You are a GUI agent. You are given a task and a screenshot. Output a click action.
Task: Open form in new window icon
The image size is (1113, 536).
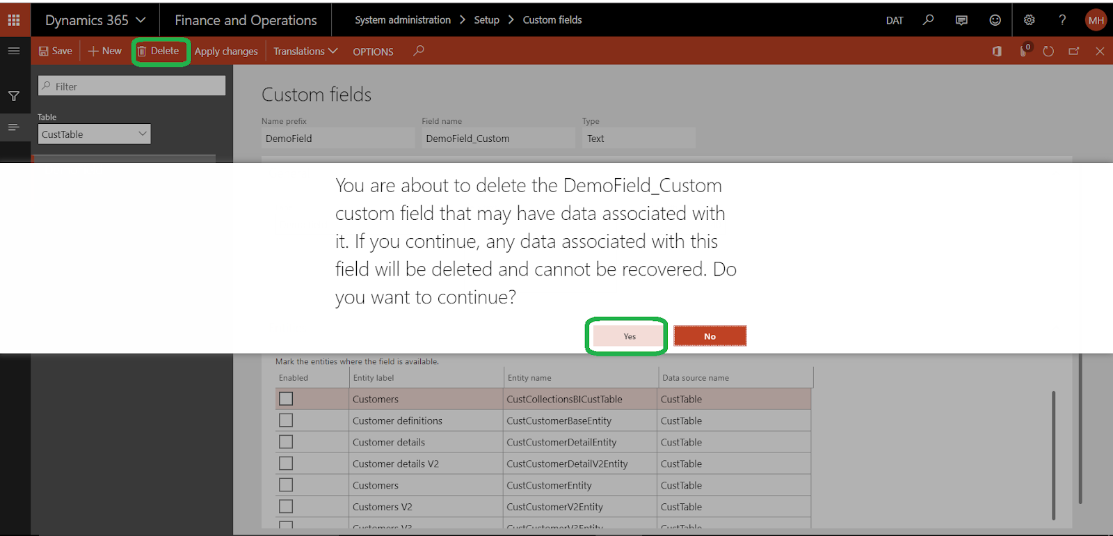[1074, 52]
